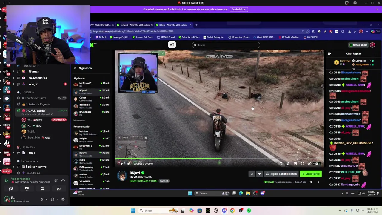
Task: Collapse the crea tu vc category
Action: coord(29,161)
